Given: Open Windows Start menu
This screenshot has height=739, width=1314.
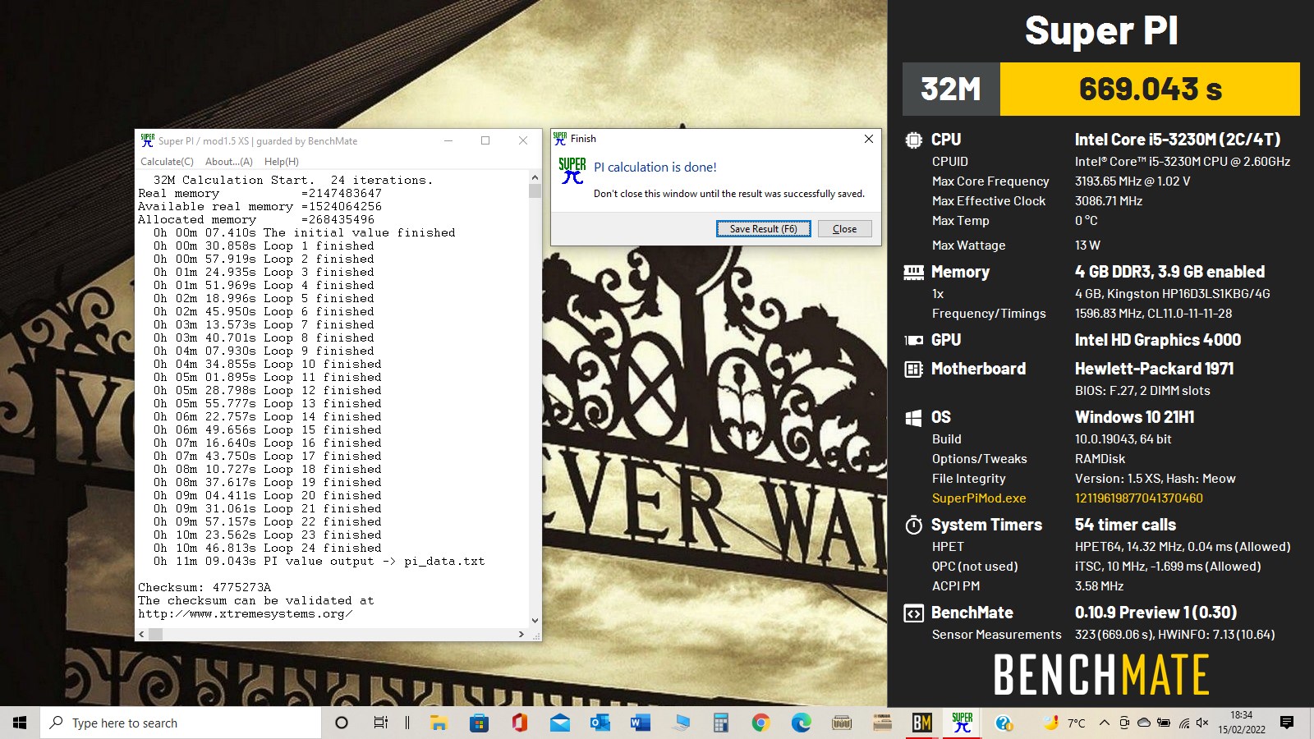Looking at the screenshot, I should (20, 723).
